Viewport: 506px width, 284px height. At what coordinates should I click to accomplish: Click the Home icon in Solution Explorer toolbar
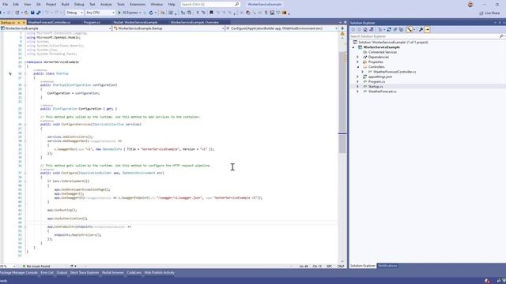[x=365, y=30]
